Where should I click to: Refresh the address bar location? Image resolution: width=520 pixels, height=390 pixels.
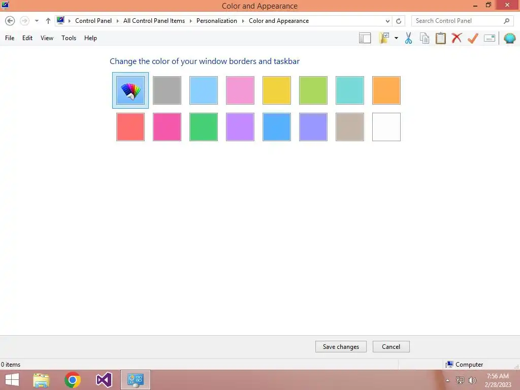point(399,21)
